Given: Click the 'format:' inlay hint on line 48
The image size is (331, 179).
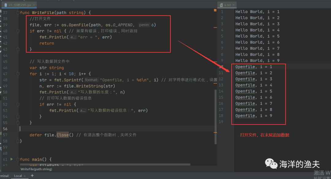Looking at the screenshot, I should (91, 80).
